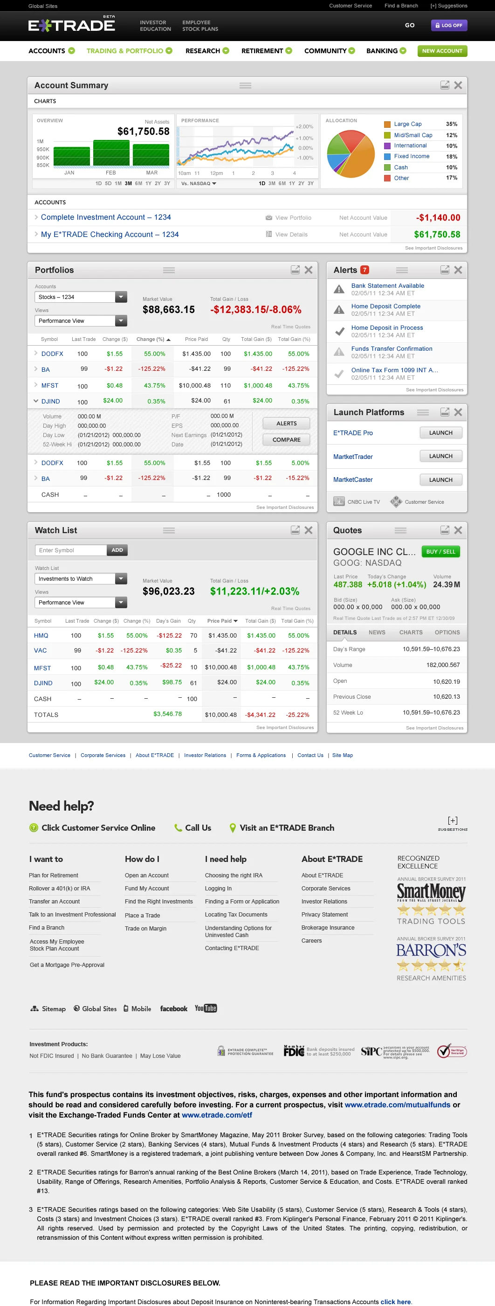Image resolution: width=495 pixels, height=1306 pixels.
Task: Click the Enter Symbol input field
Action: [x=70, y=550]
